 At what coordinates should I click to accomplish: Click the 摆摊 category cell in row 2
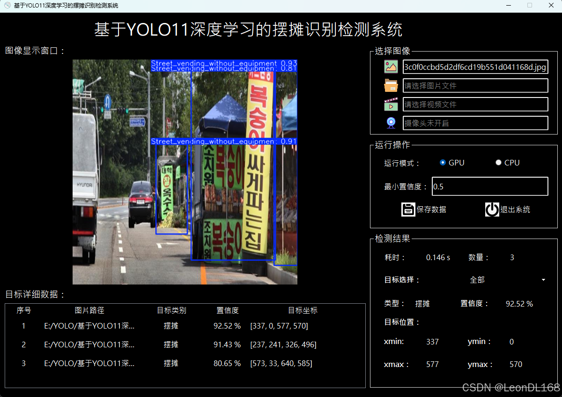[x=171, y=345]
